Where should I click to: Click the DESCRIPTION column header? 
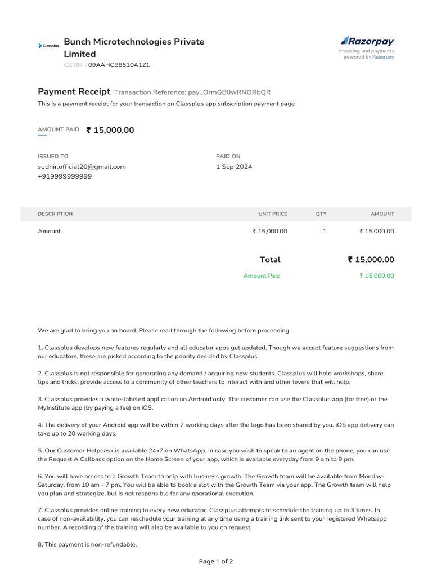(55, 214)
